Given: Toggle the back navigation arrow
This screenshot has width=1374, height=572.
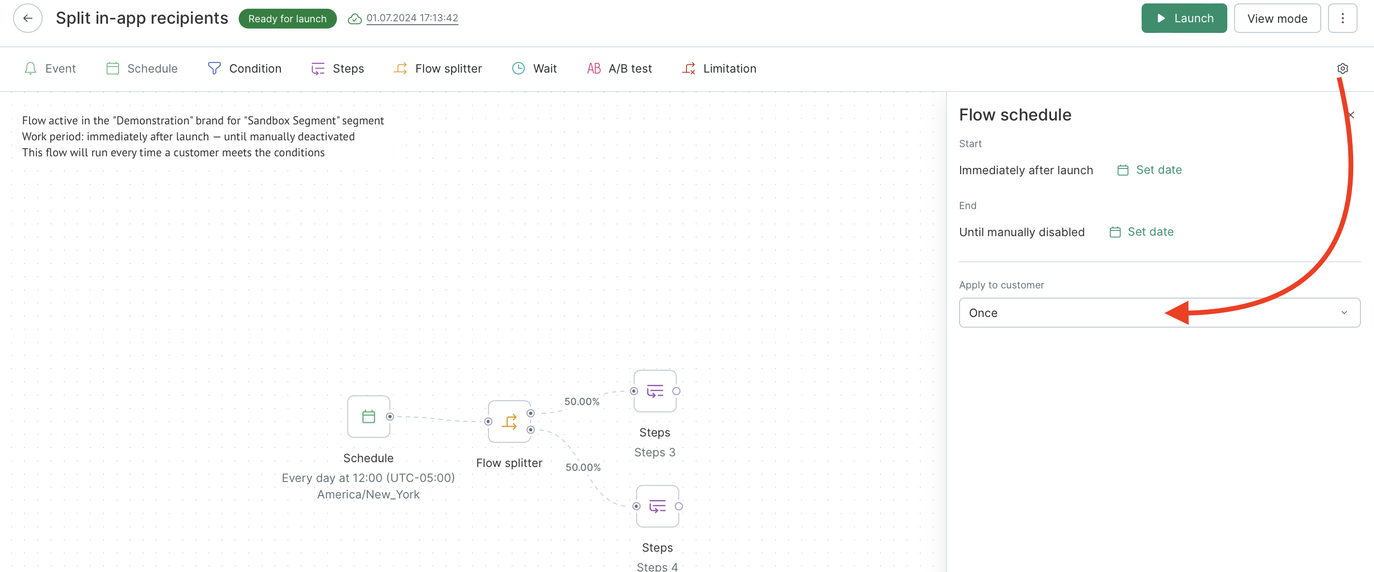Looking at the screenshot, I should 27,18.
